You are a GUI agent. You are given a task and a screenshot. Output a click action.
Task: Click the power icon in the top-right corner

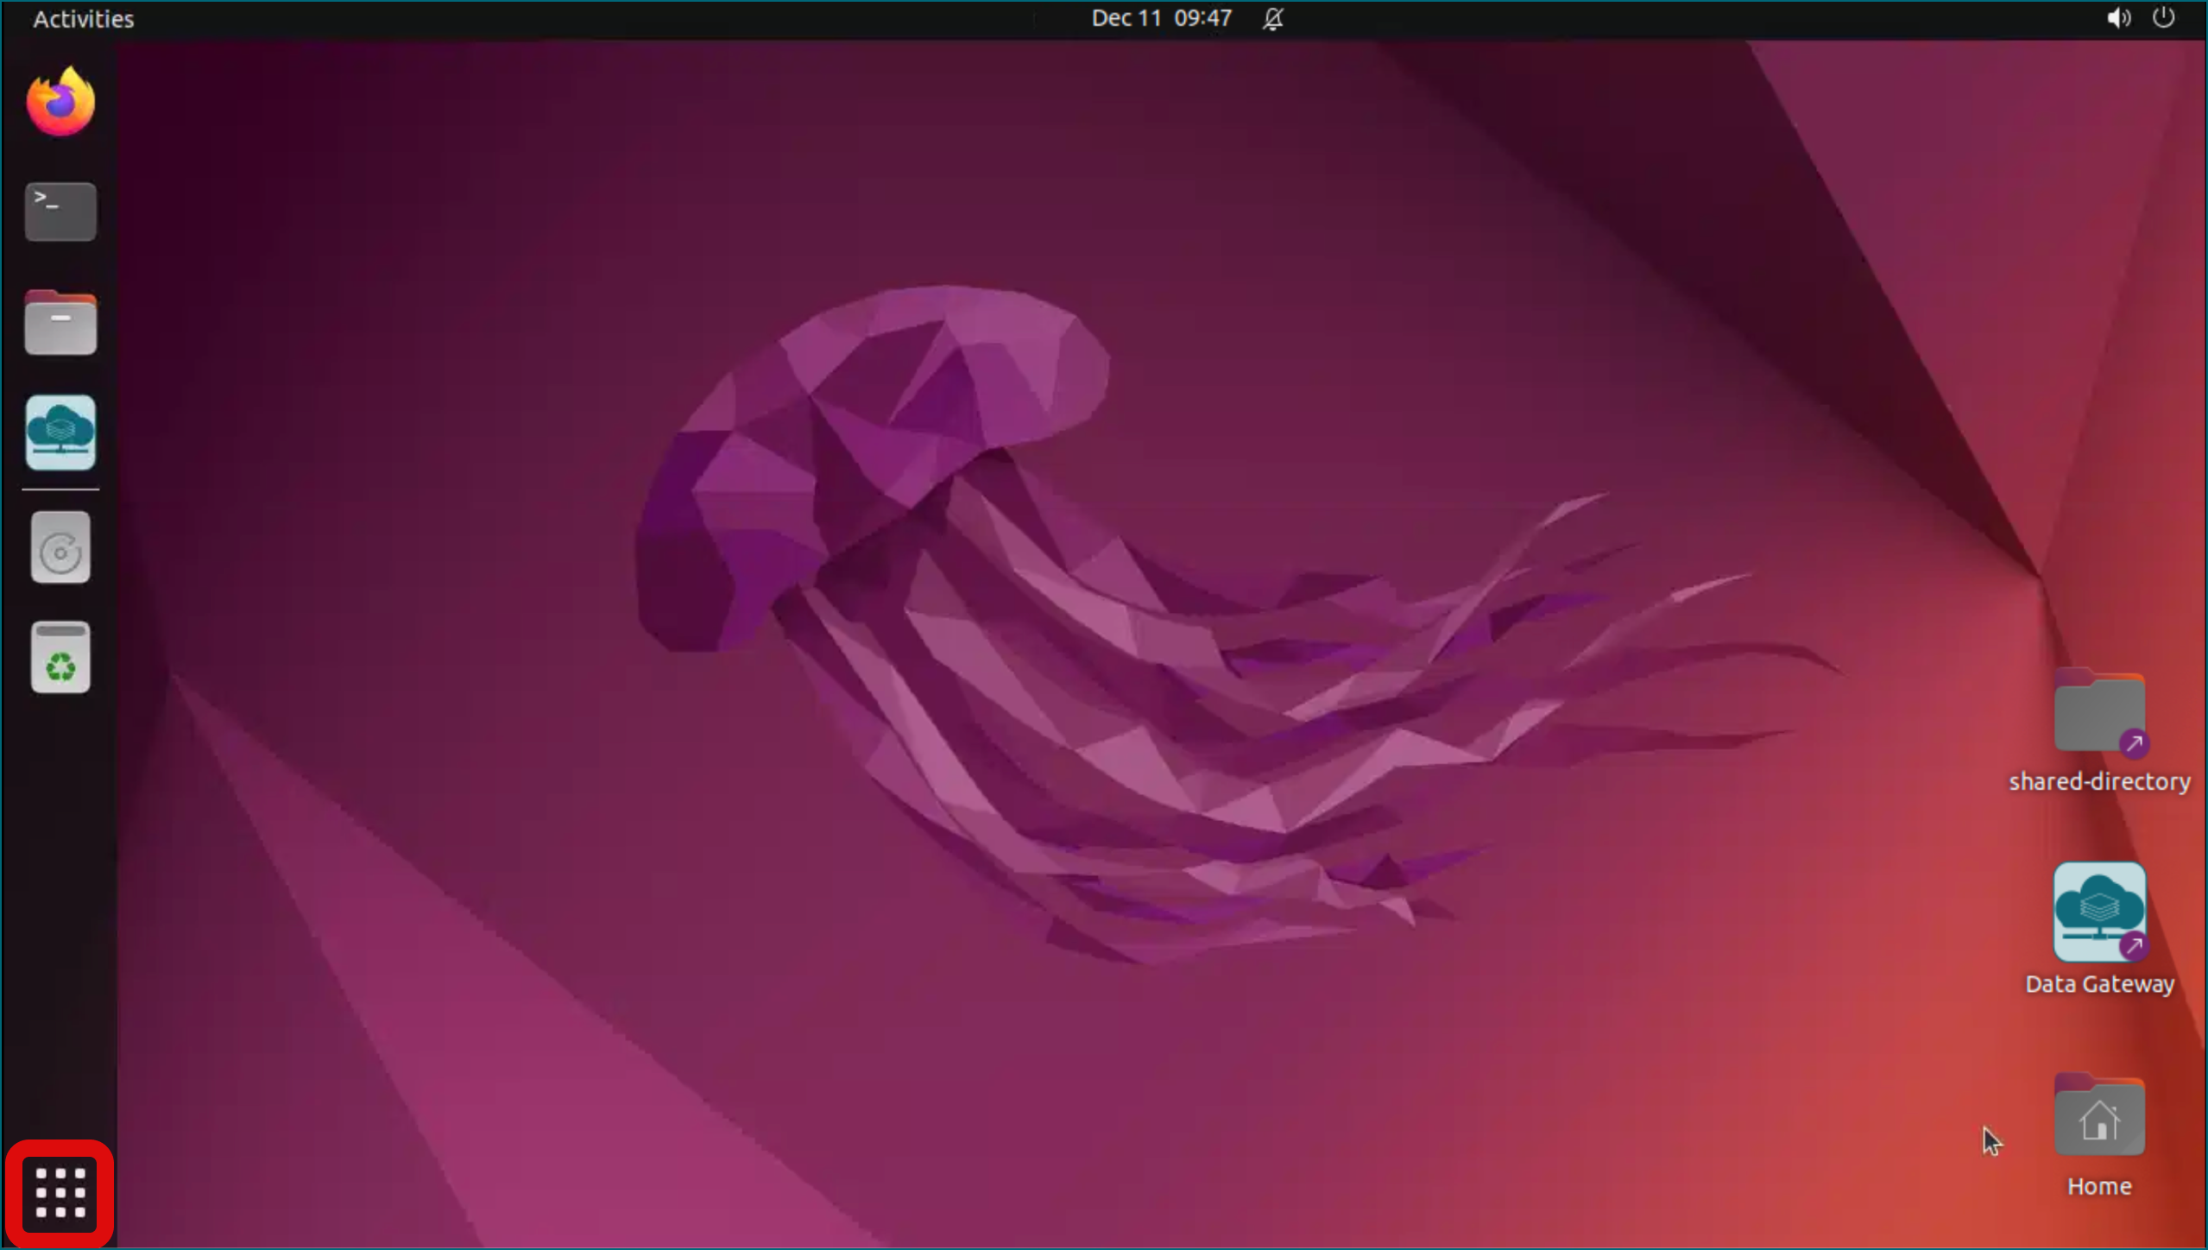tap(2164, 17)
